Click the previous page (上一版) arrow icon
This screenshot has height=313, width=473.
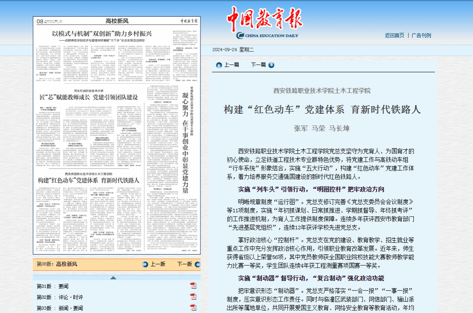145,264
